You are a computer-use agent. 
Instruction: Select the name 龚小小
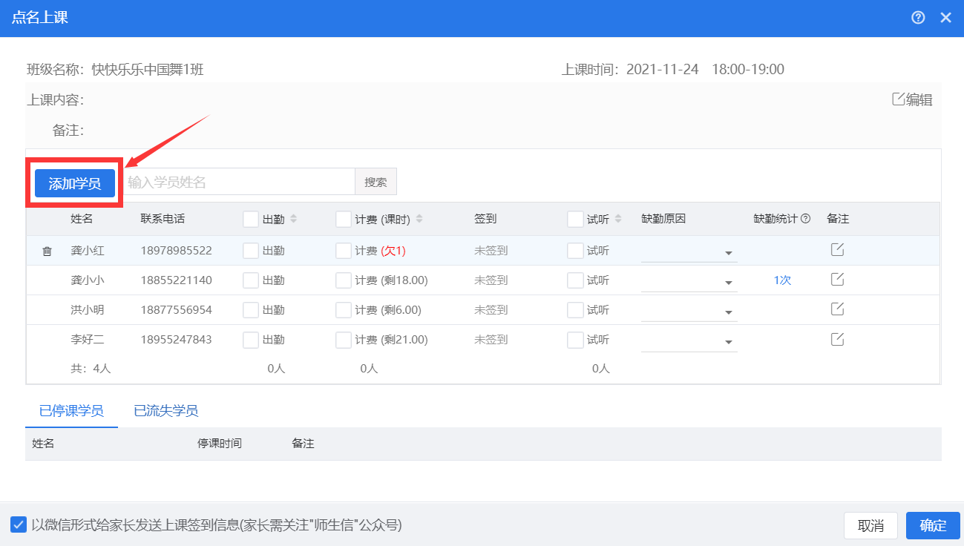pos(88,280)
